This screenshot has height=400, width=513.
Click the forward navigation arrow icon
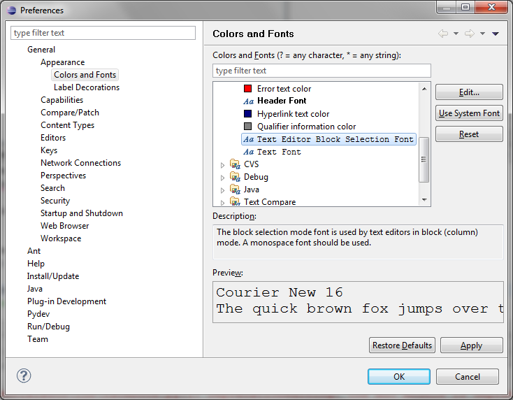pos(470,34)
